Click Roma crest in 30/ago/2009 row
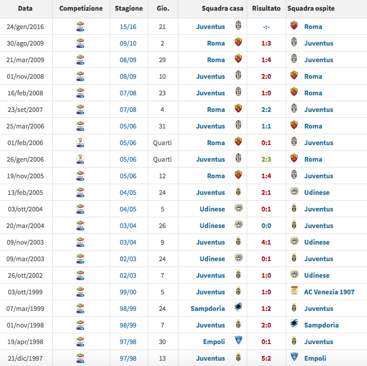This screenshot has width=367, height=366. (238, 43)
